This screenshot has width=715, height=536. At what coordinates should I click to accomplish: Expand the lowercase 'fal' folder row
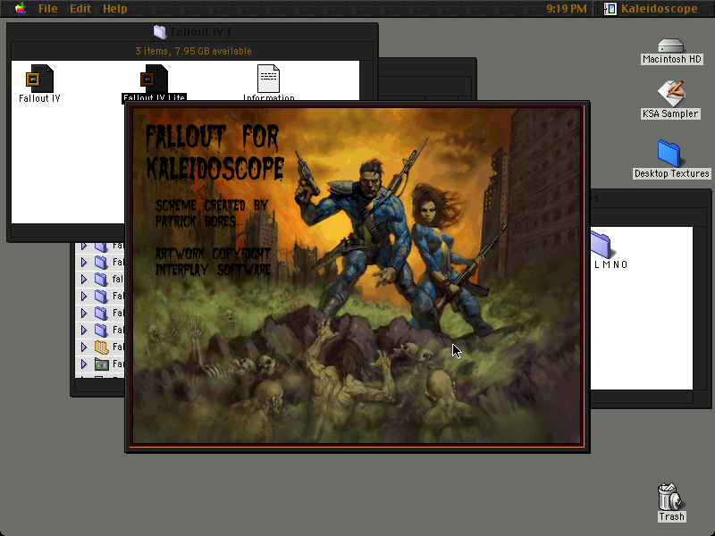click(x=84, y=279)
